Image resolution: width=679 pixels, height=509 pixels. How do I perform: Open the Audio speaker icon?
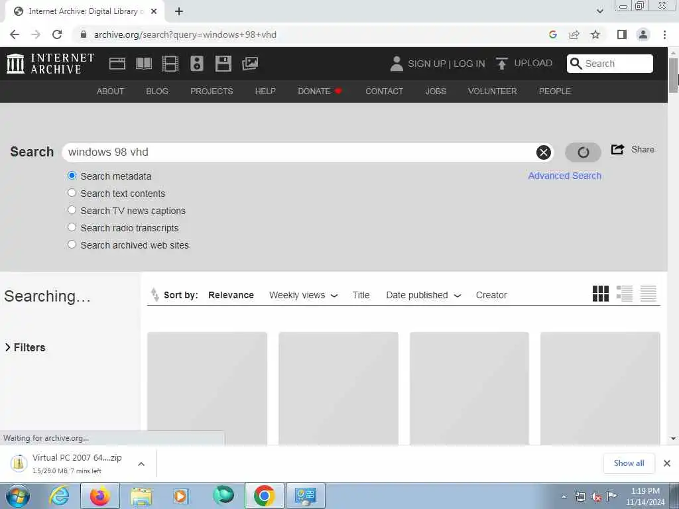click(x=196, y=64)
